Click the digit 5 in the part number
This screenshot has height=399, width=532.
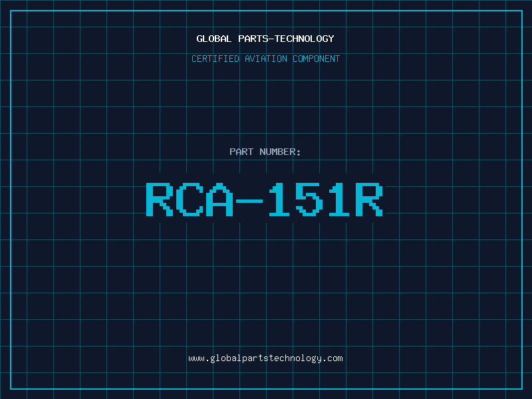click(x=310, y=199)
